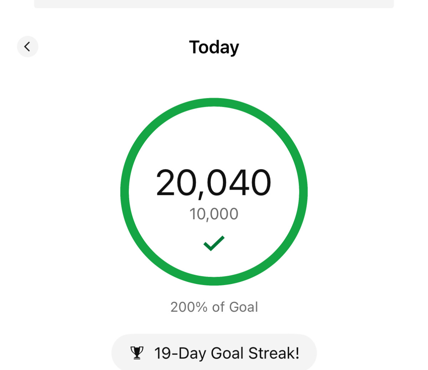Screen dimensions: 428x370
Task: Tap the 10,000 goal value
Action: (x=214, y=214)
